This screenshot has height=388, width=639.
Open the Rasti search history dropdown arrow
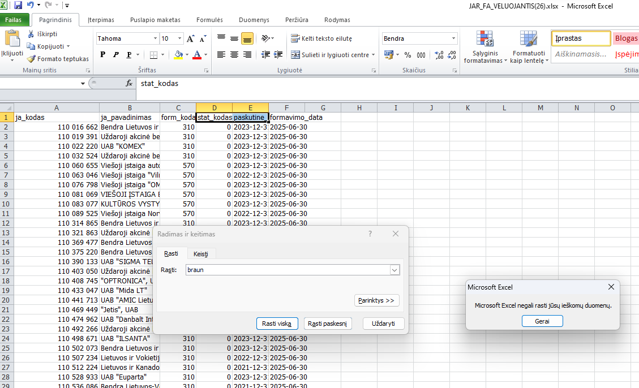(394, 270)
